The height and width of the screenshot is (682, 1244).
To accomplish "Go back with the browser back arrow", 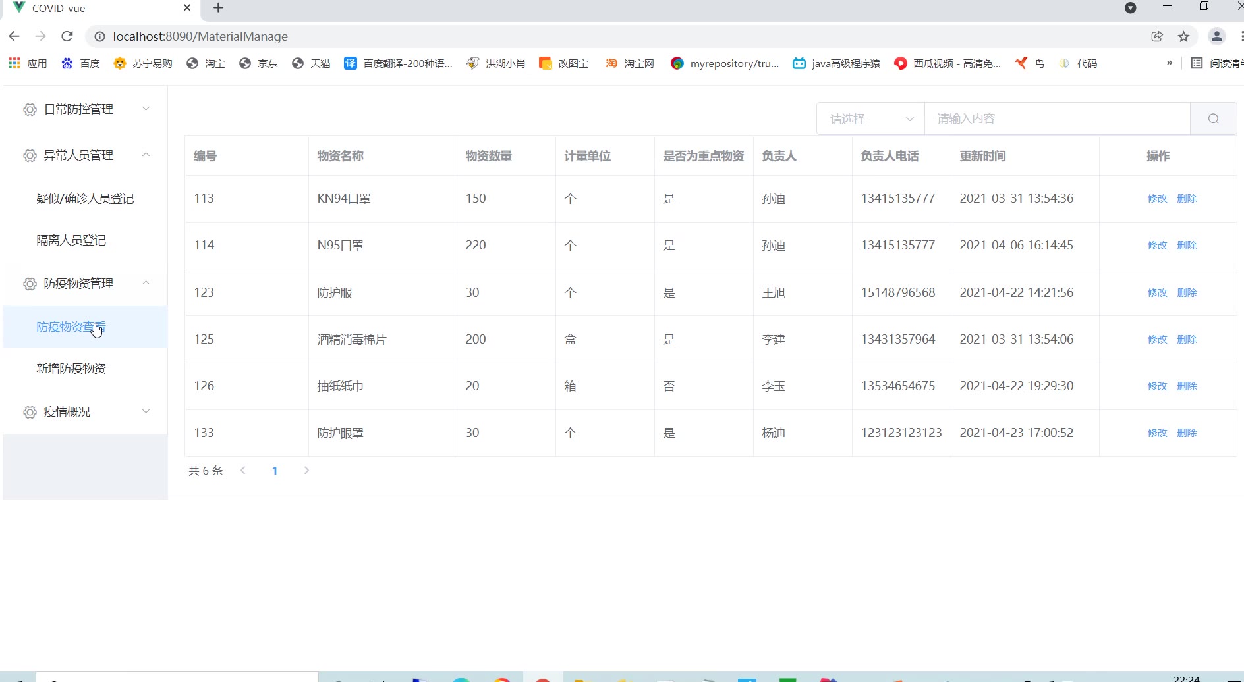I will point(14,36).
